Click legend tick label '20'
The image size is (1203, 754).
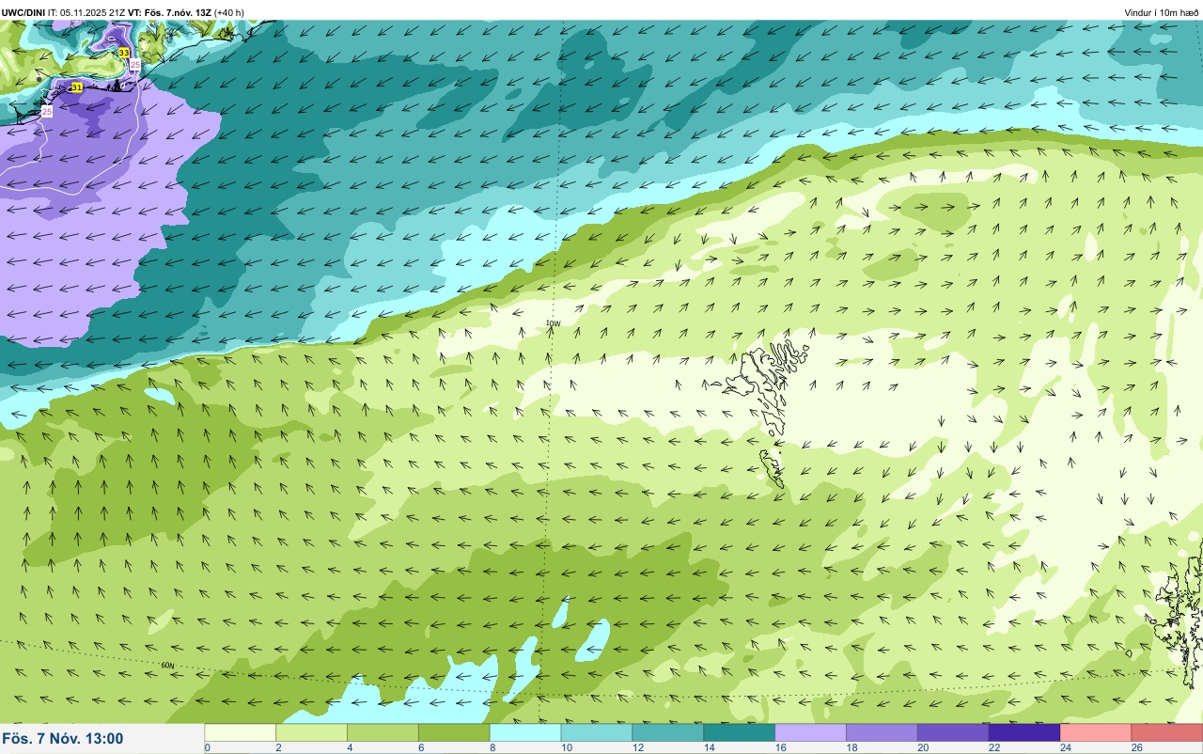[x=923, y=748]
